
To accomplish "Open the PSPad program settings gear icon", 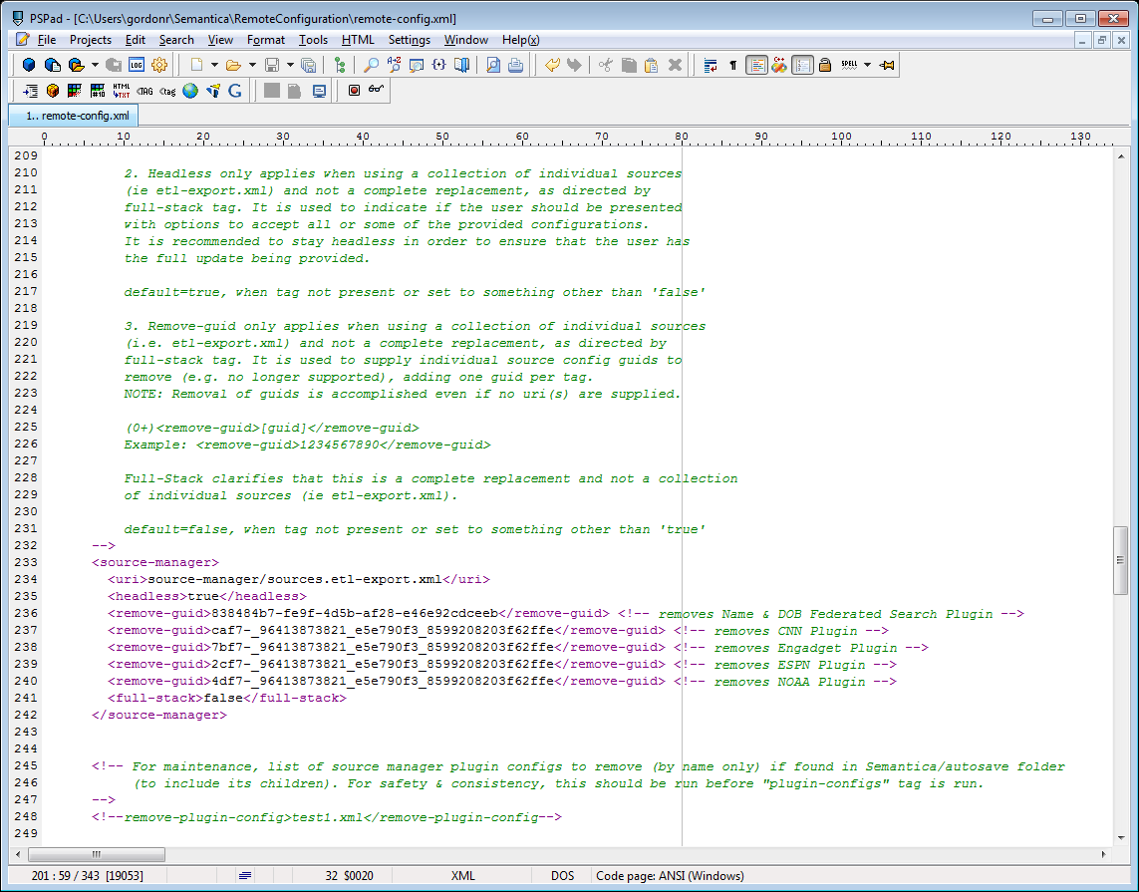I will pos(160,65).
